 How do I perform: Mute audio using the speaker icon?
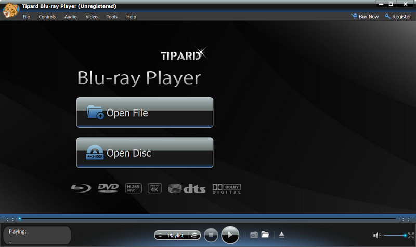(376, 236)
